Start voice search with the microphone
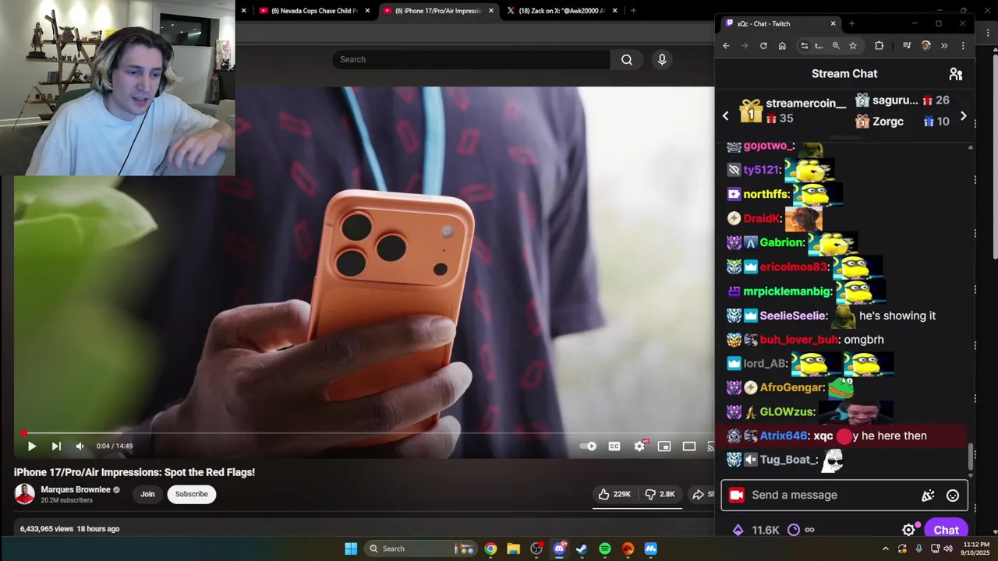This screenshot has height=561, width=998. pyautogui.click(x=662, y=59)
